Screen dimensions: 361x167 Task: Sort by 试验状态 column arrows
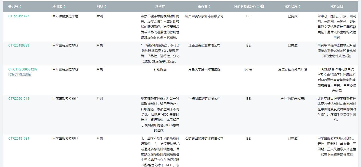point(300,7)
